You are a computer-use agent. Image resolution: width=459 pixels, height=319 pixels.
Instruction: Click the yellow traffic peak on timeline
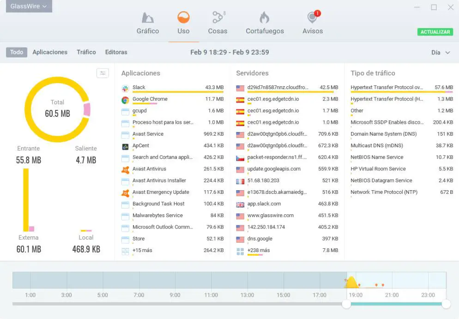[351, 283]
